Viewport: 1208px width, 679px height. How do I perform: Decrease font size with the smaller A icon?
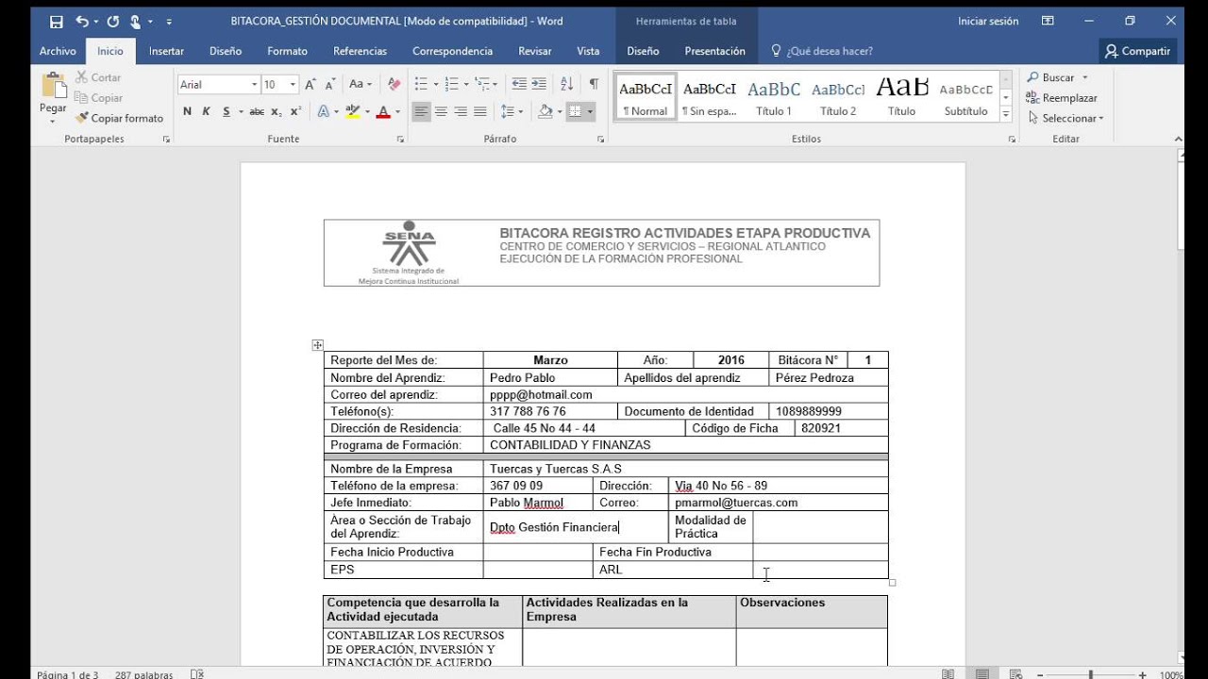click(330, 84)
